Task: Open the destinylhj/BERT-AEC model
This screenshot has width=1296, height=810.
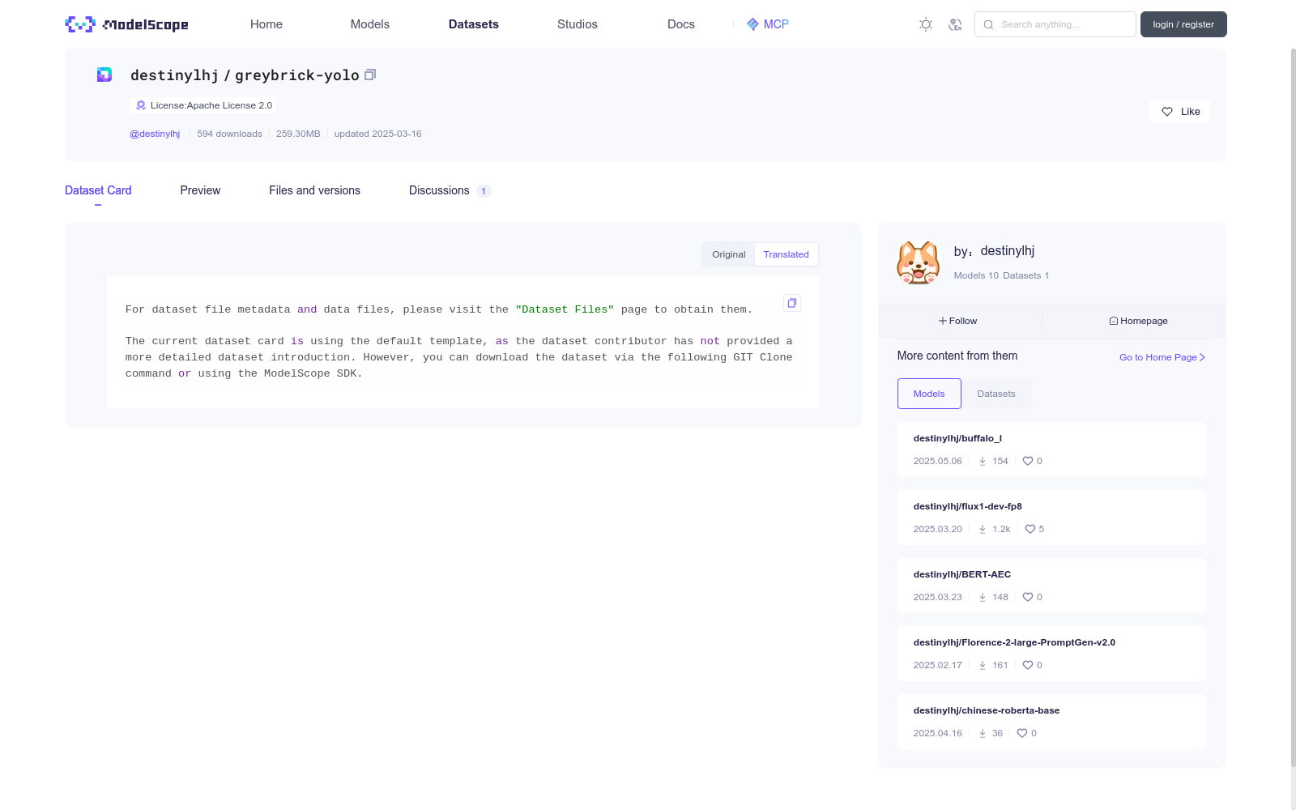Action: coord(962,574)
